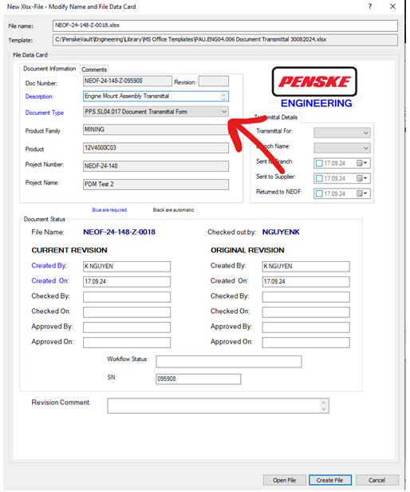Click the Revision Comment scroll stepper
Image resolution: width=410 pixels, height=492 pixels.
pos(324,406)
